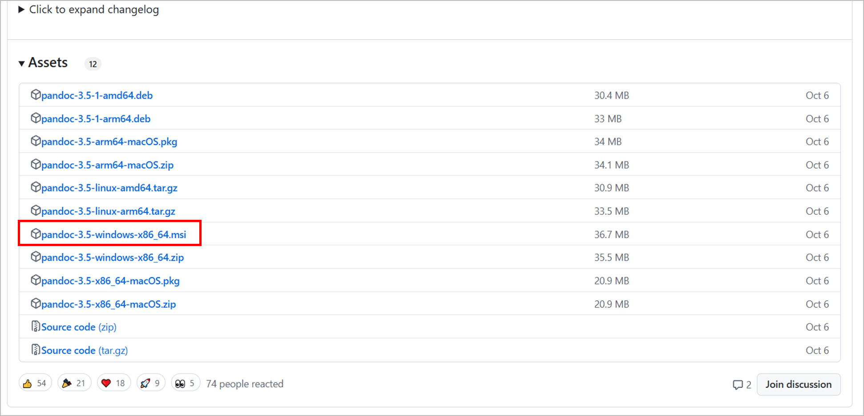Screen dimensions: 864x416
Task: Download pandoc-3.5-windows-x86_64.msi installer
Action: tap(114, 234)
